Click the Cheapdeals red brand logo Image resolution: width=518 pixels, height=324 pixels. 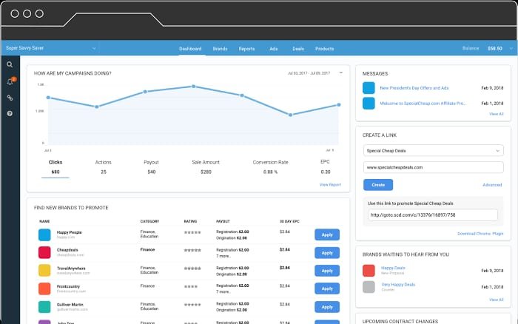click(45, 252)
